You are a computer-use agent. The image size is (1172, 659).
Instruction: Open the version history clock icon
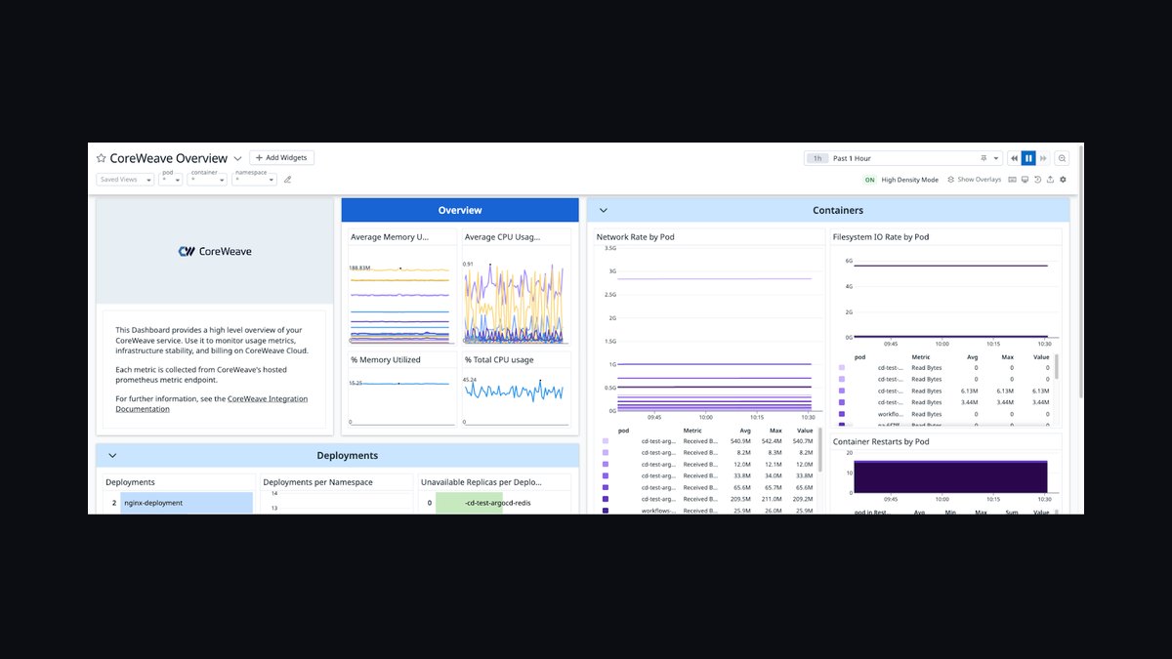coord(1038,180)
